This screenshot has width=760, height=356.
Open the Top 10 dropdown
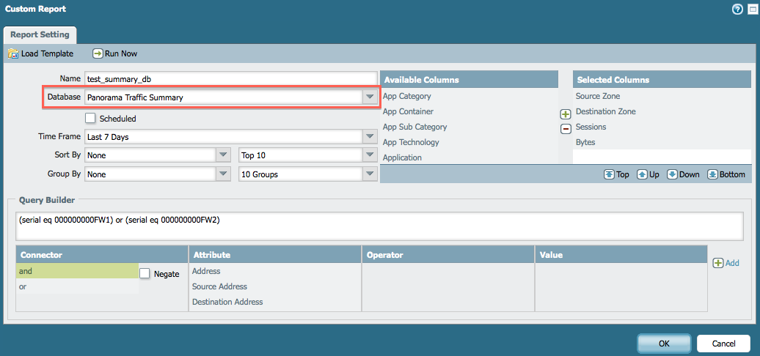pyautogui.click(x=369, y=155)
